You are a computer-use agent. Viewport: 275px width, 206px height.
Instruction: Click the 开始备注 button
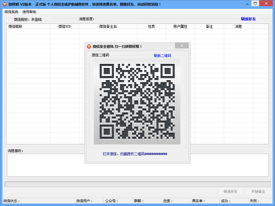258,192
